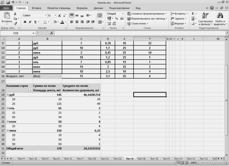
Task: Click Сортировка и фильтр button
Action: point(205,19)
